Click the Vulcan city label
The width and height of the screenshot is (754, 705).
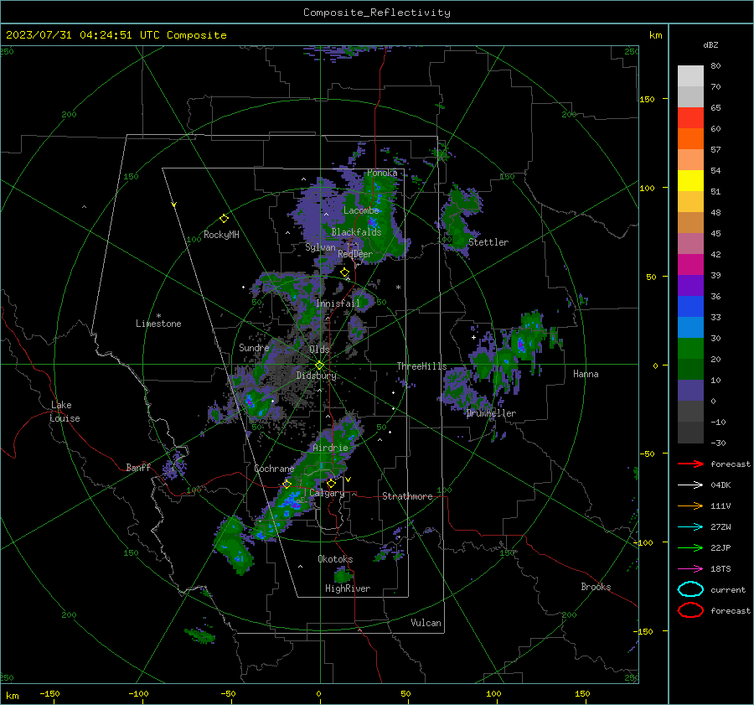coord(426,623)
